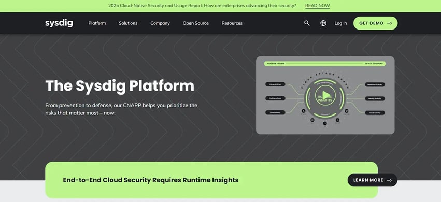441x202 pixels.
Task: Open the Resources menu
Action: pyautogui.click(x=232, y=23)
